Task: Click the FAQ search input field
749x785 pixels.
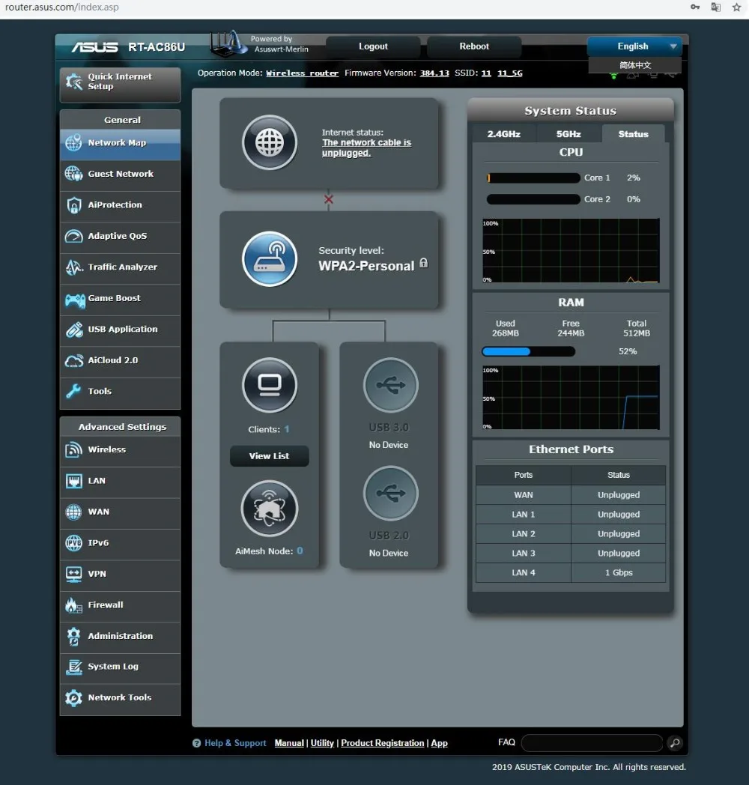Action: [x=592, y=743]
